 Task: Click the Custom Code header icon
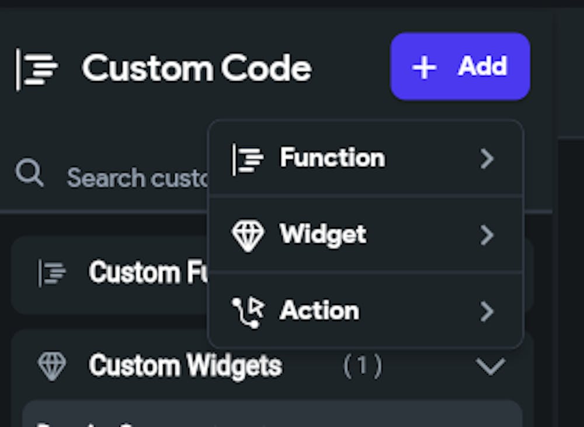[x=36, y=69]
